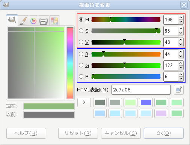Image resolution: width=190 pixels, height=145 pixels.
Task: Switch to the CMYK printer tab
Action: pyautogui.click(x=44, y=21)
